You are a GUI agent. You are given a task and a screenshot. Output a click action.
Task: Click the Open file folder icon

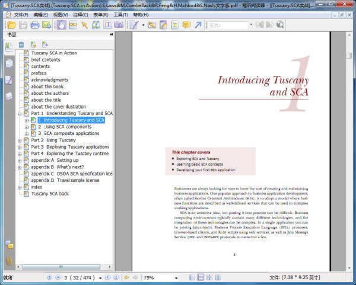tap(11, 25)
